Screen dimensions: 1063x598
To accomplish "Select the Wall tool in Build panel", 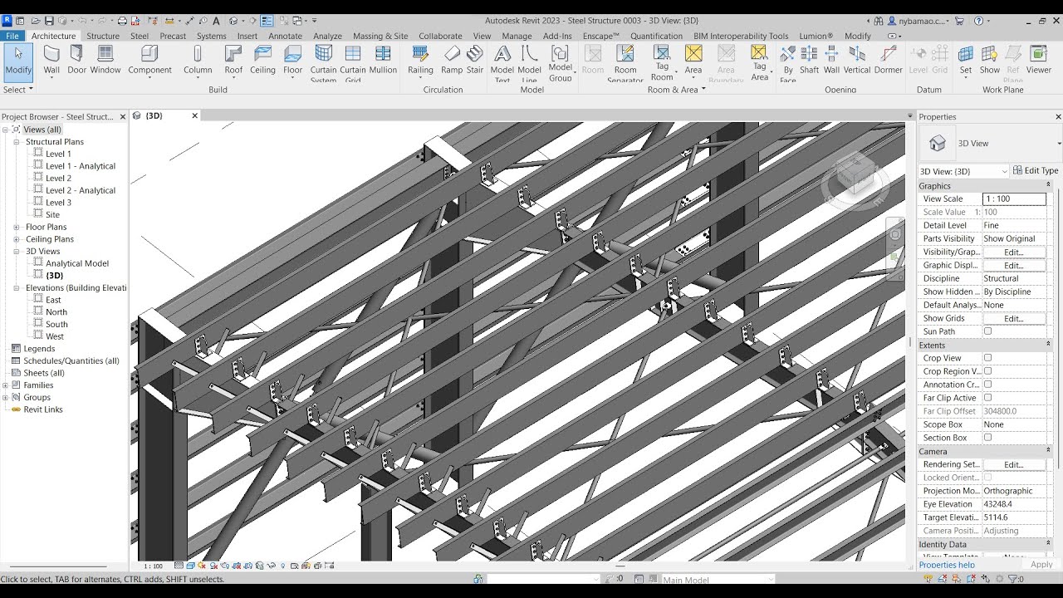I will [x=51, y=61].
